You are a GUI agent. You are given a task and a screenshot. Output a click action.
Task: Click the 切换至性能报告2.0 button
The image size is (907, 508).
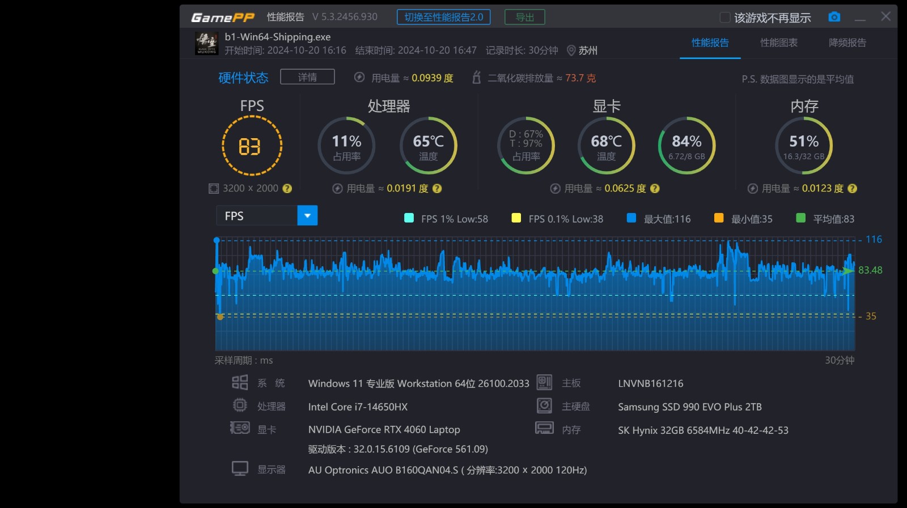tap(443, 17)
